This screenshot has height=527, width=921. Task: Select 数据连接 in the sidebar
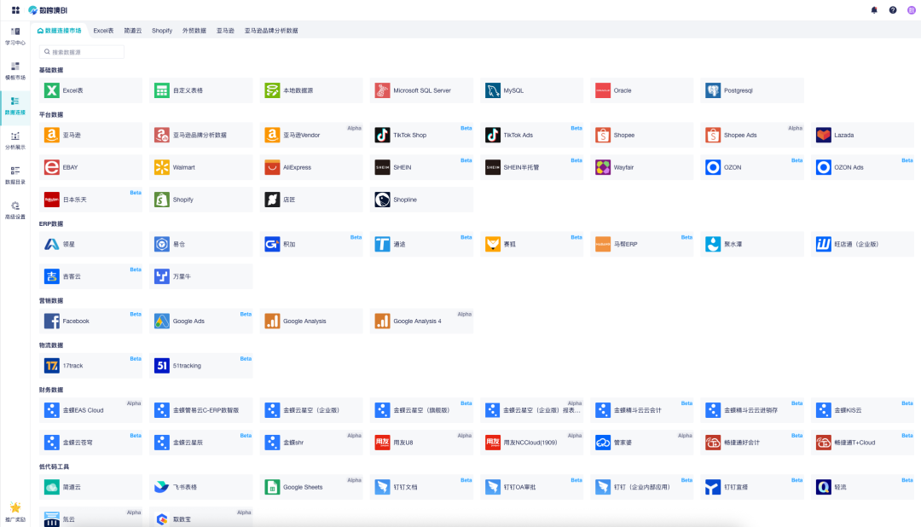click(15, 106)
